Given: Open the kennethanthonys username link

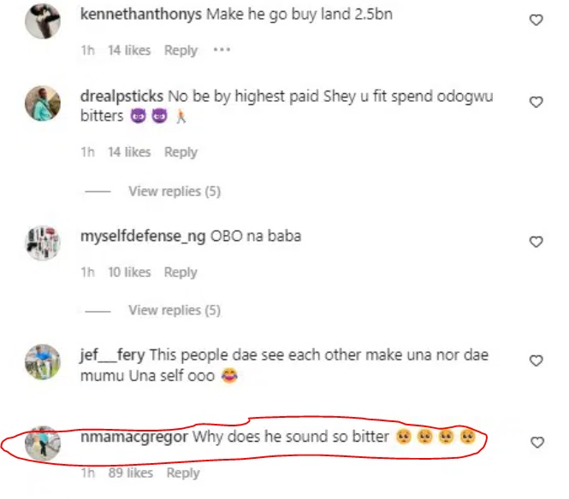Looking at the screenshot, I should tap(140, 15).
